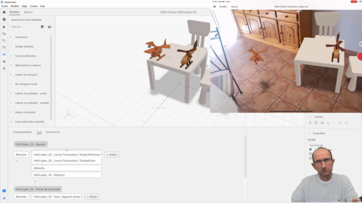The width and height of the screenshot is (362, 203).
Task: Click the small plus below Déplacer action
Action: click(x=35, y=182)
